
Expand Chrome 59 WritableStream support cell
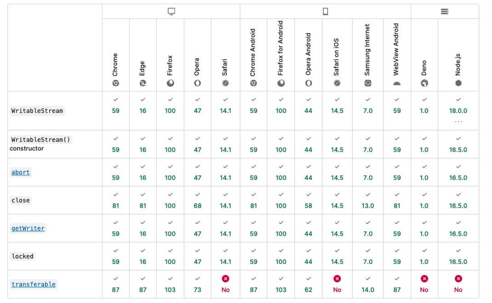116,110
